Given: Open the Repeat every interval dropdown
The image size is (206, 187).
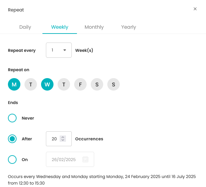Looking at the screenshot, I should click(x=59, y=50).
